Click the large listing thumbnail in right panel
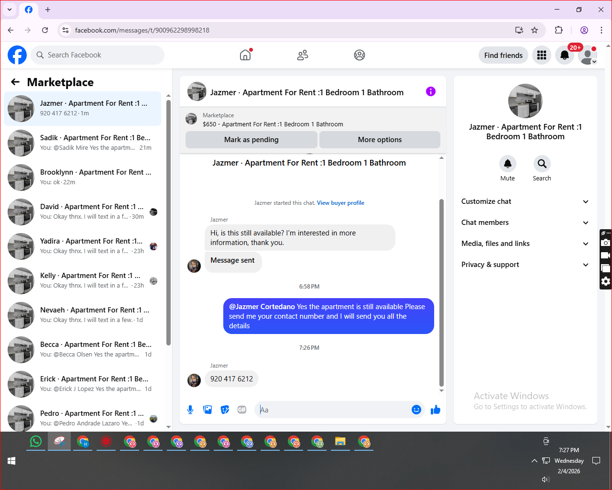Image resolution: width=612 pixels, height=490 pixels. click(525, 101)
